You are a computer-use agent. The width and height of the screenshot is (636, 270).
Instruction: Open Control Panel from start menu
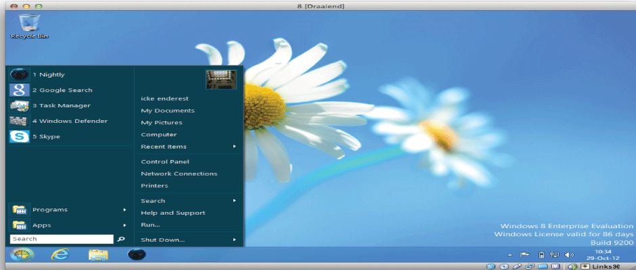tap(165, 161)
